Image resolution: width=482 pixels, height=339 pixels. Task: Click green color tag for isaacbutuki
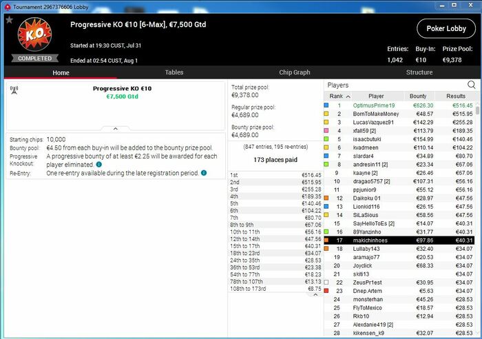326,139
